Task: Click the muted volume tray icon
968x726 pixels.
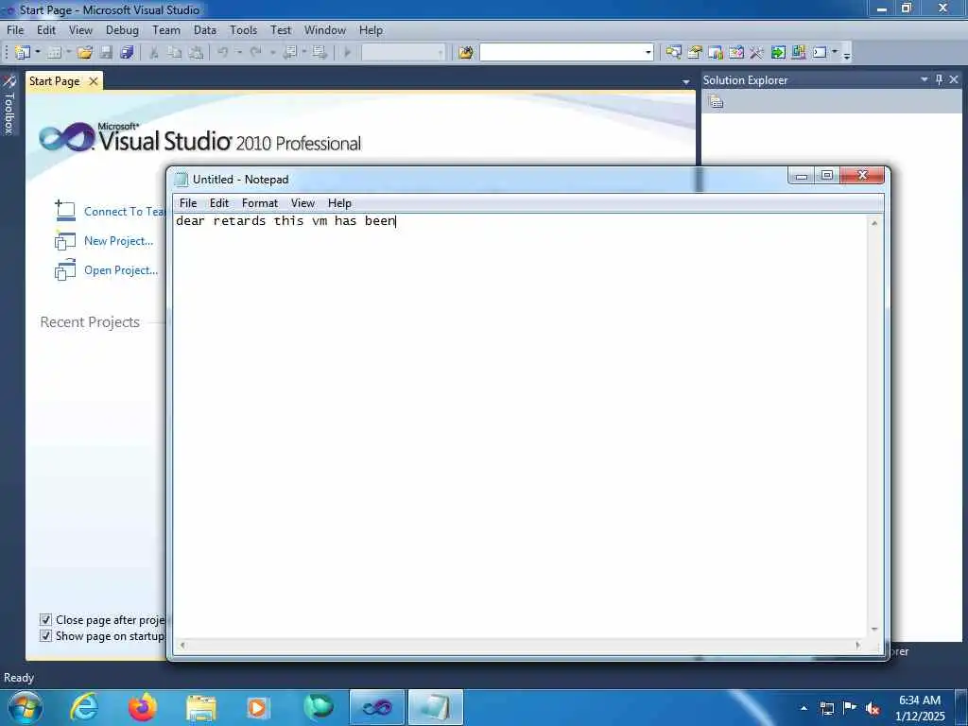Action: point(873,708)
